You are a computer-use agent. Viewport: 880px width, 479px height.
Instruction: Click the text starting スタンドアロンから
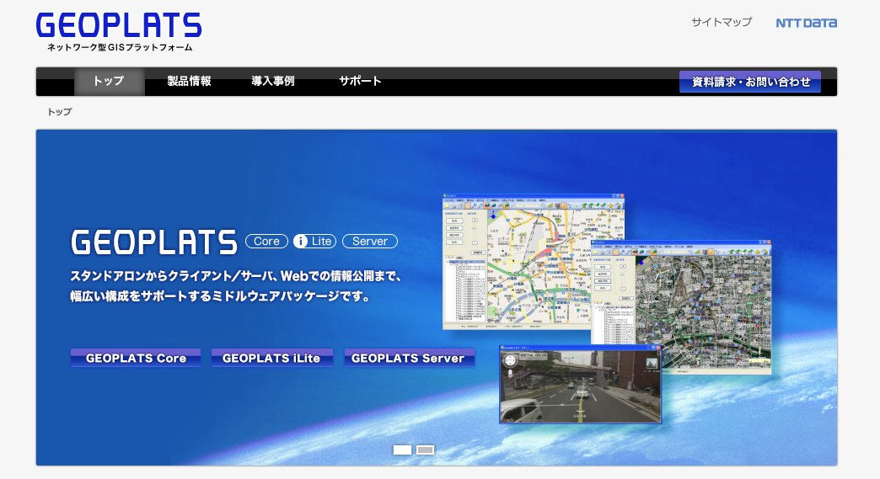(236, 275)
